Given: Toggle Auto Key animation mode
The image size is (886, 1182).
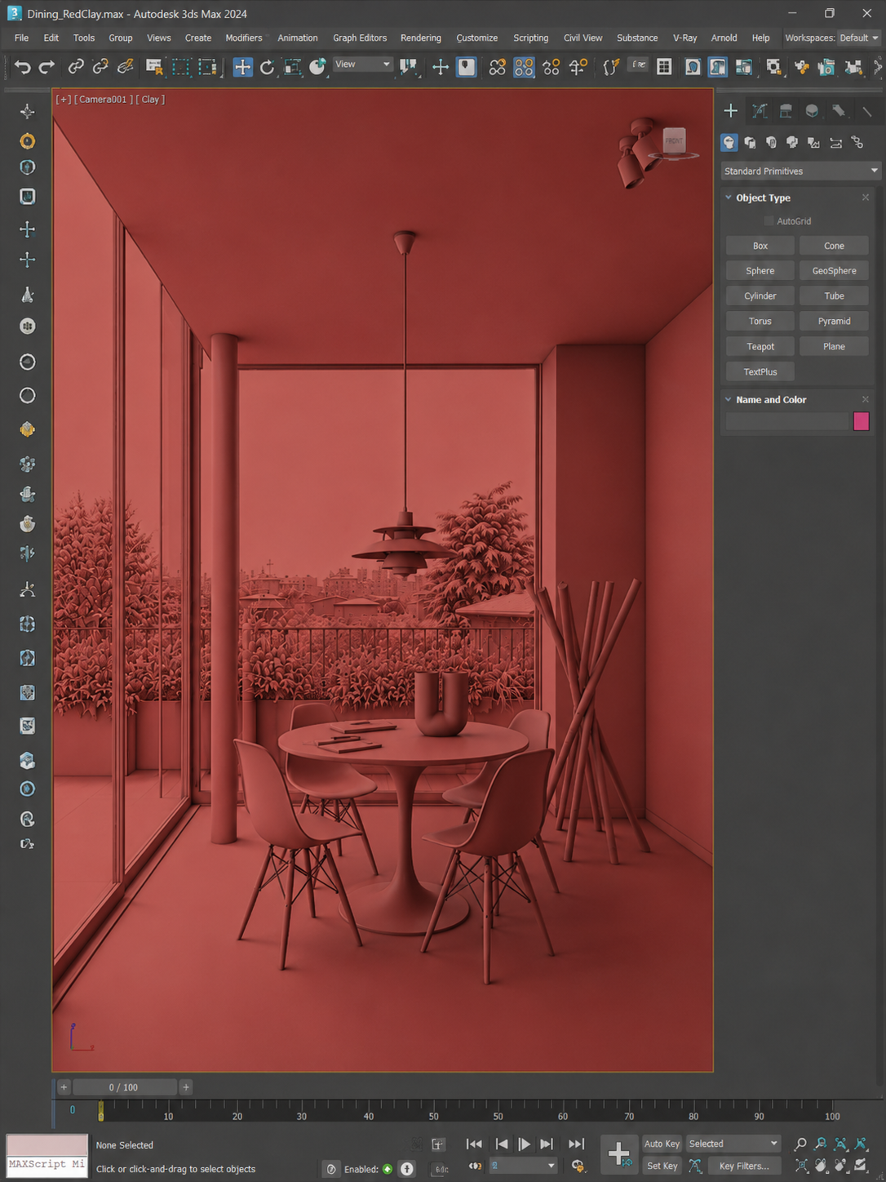Looking at the screenshot, I should coord(662,1144).
